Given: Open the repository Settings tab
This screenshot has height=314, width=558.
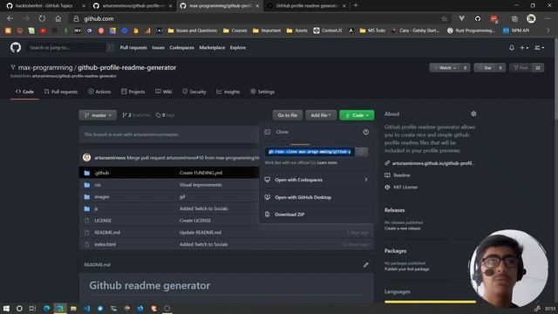Looking at the screenshot, I should click(262, 92).
